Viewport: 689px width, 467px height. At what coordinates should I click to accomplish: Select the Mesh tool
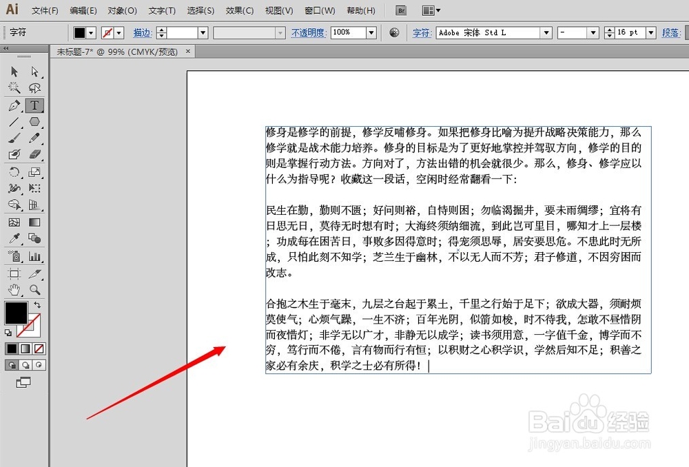pyautogui.click(x=14, y=222)
